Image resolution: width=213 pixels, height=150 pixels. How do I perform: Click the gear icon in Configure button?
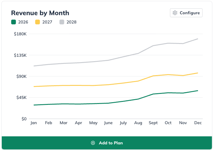175,13
